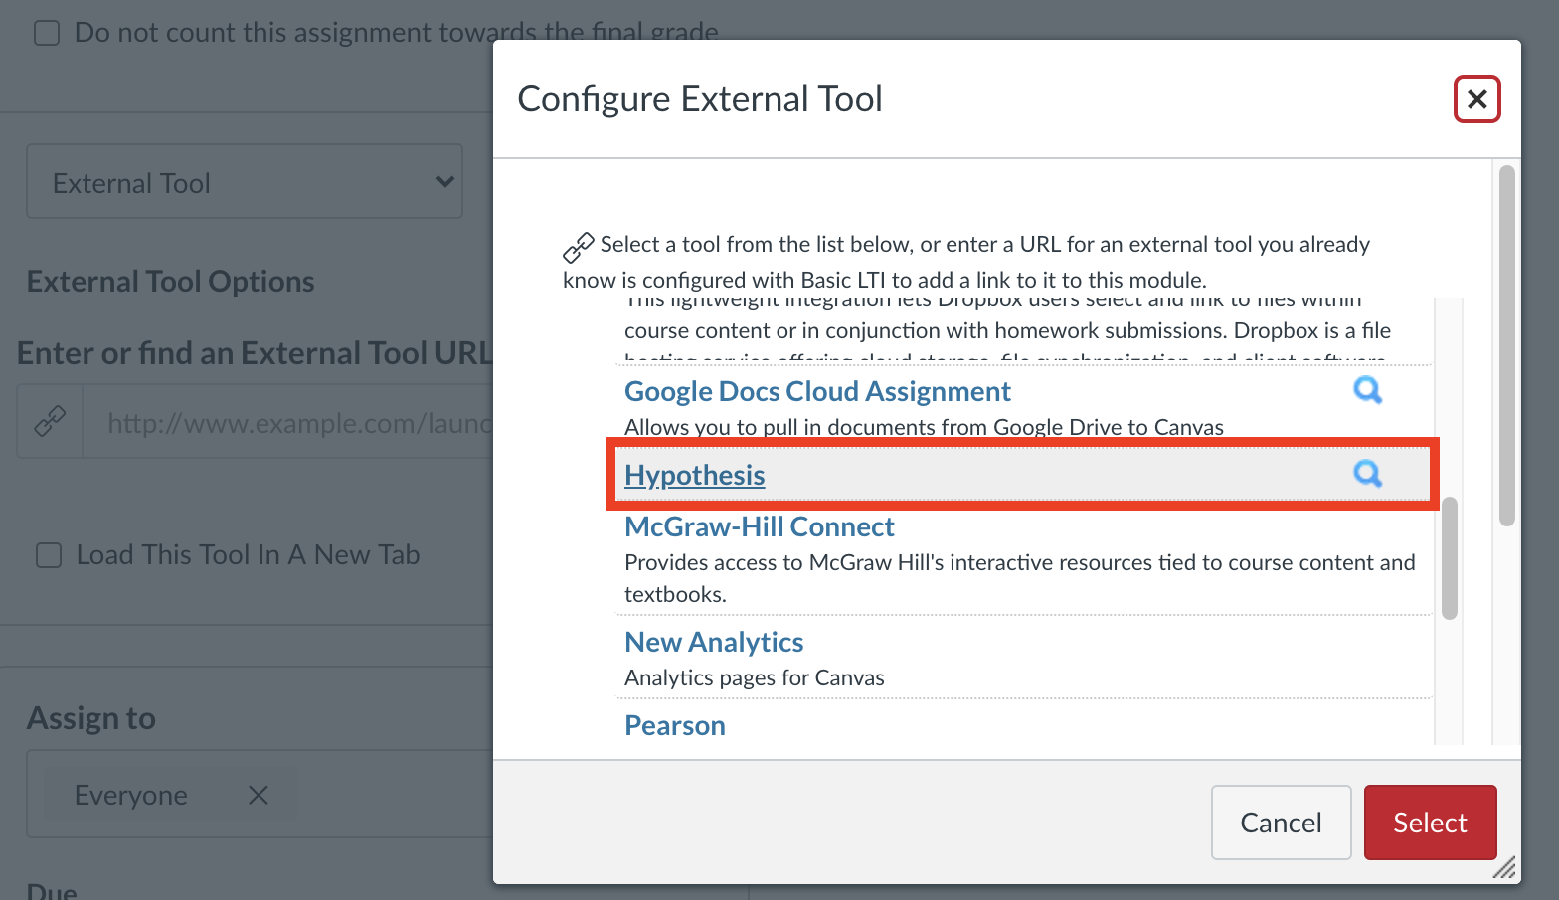Close the Configure External Tool dialog
Image resolution: width=1559 pixels, height=900 pixels.
tap(1476, 99)
